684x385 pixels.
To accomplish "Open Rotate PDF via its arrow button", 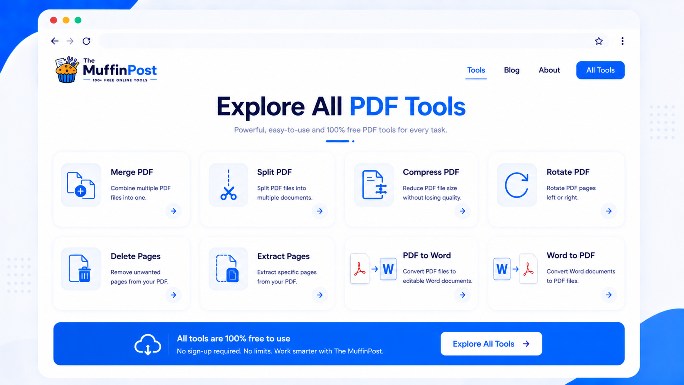I will pyautogui.click(x=609, y=211).
